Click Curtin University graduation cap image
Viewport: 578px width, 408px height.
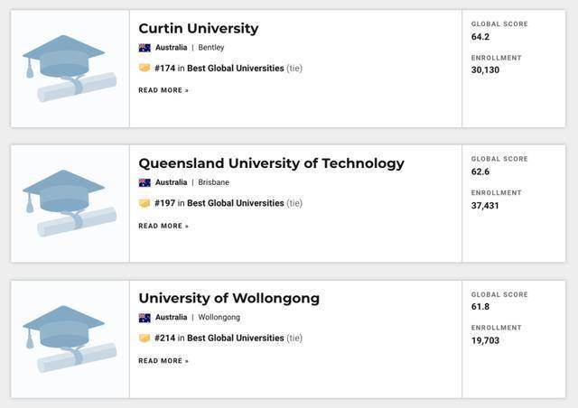[70, 69]
